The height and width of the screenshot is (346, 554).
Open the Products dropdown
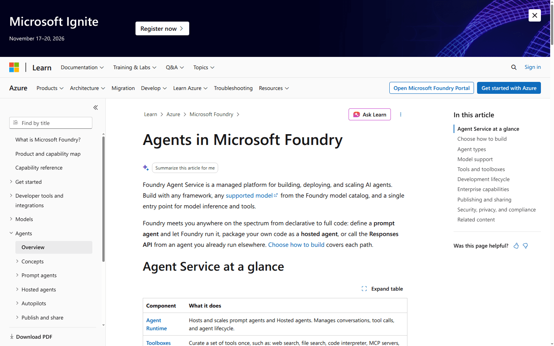pos(50,88)
